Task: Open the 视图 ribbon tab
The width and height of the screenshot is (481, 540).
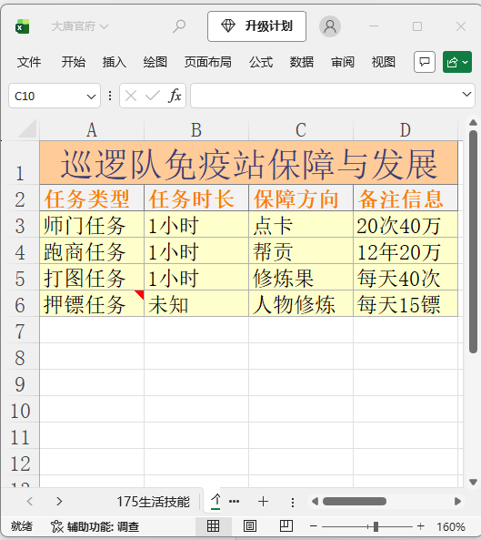Action: click(384, 62)
